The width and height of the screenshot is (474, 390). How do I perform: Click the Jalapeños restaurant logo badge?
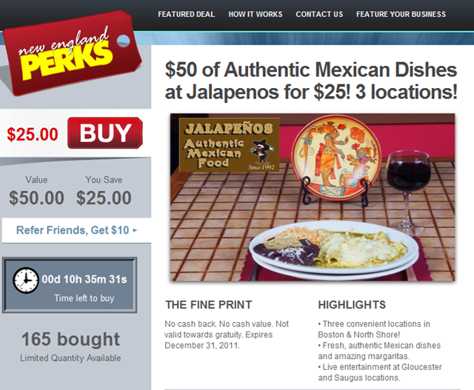(229, 145)
